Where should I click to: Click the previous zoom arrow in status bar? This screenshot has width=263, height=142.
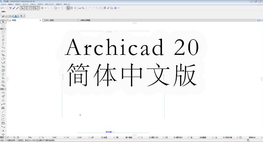click(8, 138)
